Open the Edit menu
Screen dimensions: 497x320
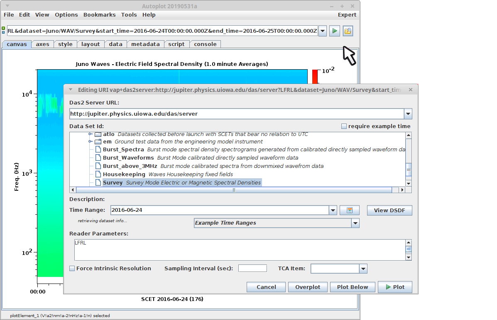coord(24,15)
